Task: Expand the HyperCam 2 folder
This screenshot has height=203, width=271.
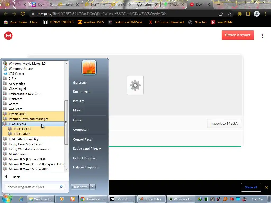Action: tap(33, 114)
